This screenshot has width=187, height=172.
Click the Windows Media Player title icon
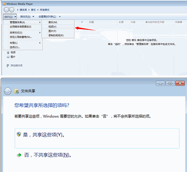[4, 4]
